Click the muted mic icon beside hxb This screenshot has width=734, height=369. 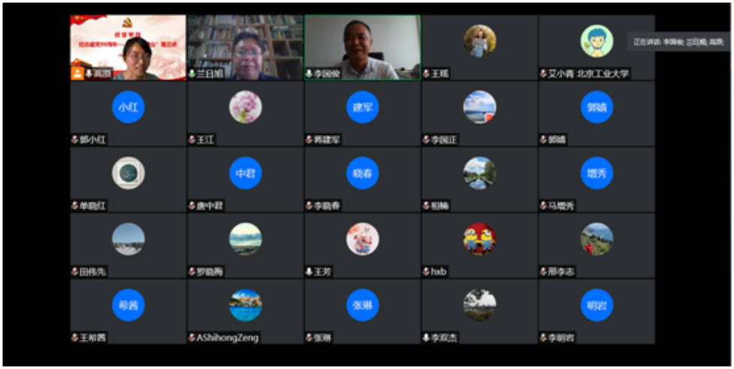(426, 272)
